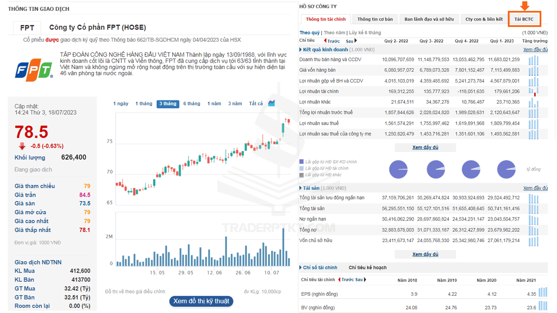Collapse the Kết quả kinh doanh section
The height and width of the screenshot is (313, 557).
(301, 50)
